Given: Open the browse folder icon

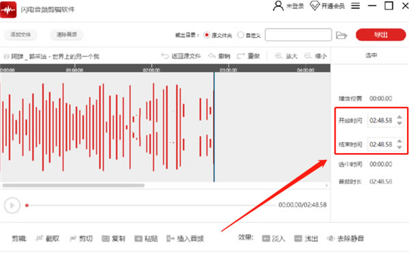Looking at the screenshot, I should click(x=342, y=35).
